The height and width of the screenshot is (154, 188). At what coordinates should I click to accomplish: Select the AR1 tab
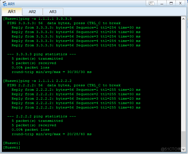[x=12, y=12]
